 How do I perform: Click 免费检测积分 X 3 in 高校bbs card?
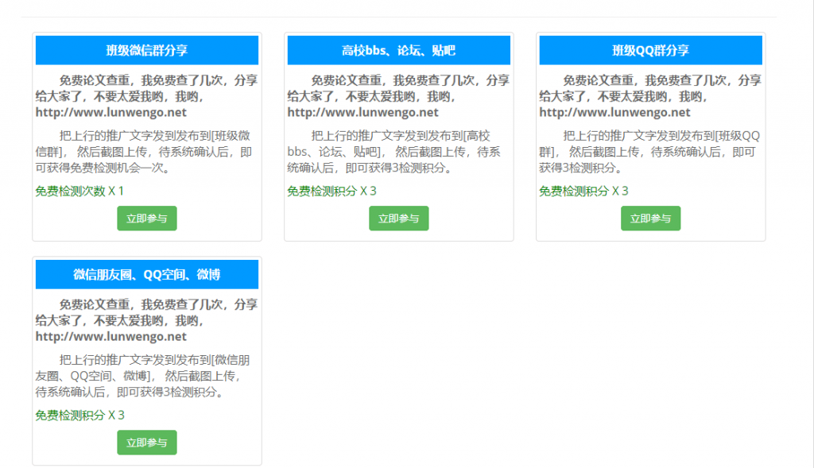coord(331,191)
